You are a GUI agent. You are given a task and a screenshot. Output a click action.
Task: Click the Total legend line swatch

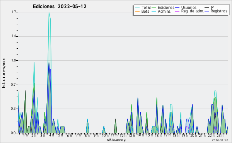coord(137,8)
